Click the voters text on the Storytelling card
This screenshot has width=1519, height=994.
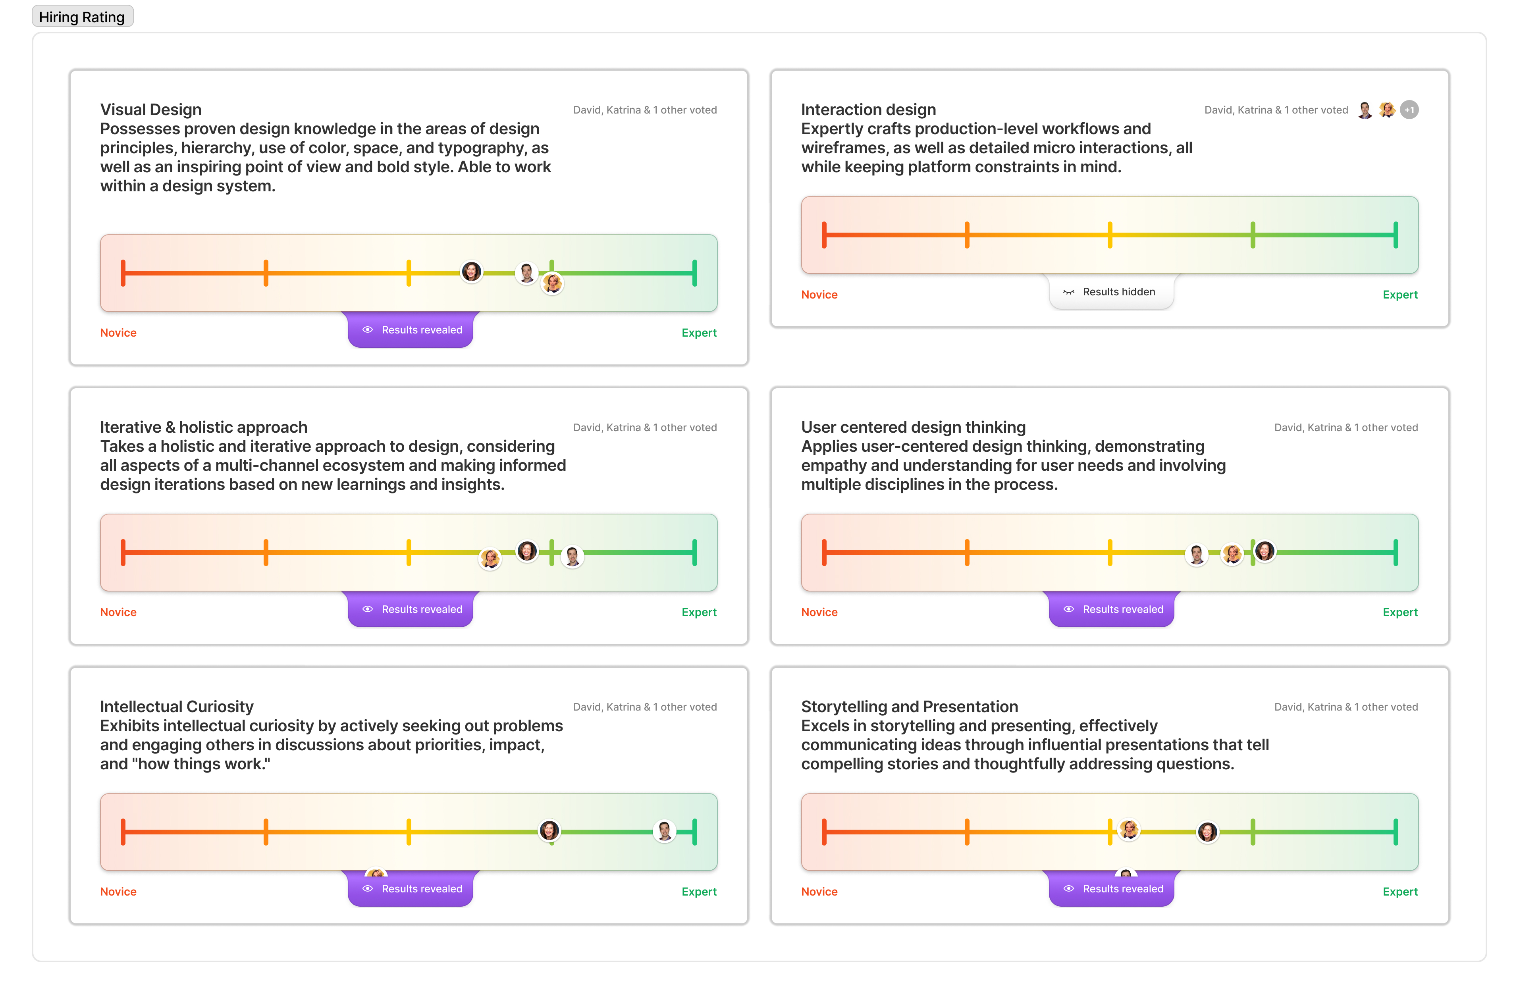(1346, 707)
